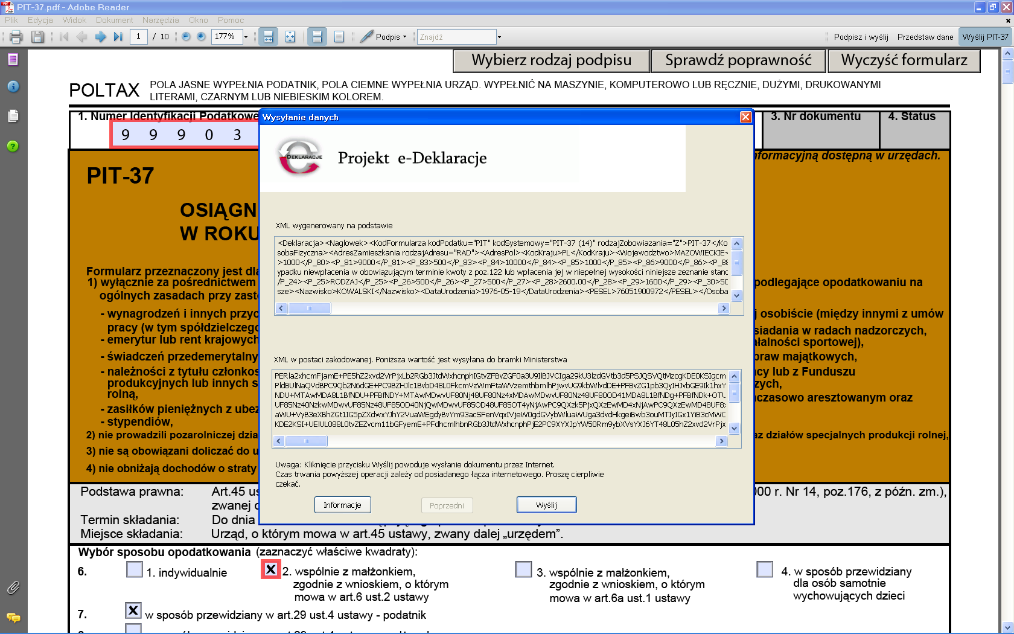Click the Znajdź search field
Image resolution: width=1014 pixels, height=634 pixels.
coord(456,37)
